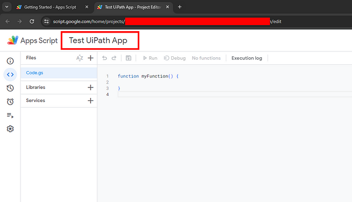Click the browser Forward arrow
The width and height of the screenshot is (352, 202).
20,21
